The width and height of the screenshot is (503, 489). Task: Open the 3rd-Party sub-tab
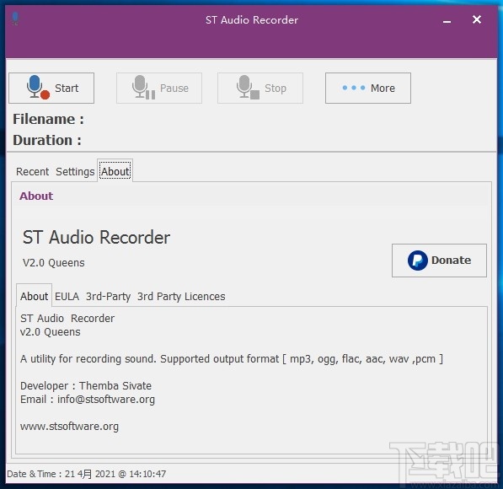pyautogui.click(x=108, y=296)
